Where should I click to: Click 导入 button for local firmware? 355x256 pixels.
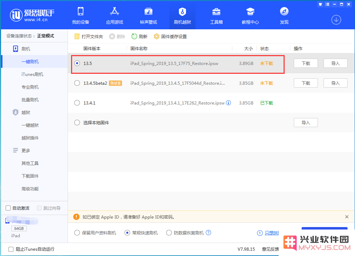(x=305, y=123)
